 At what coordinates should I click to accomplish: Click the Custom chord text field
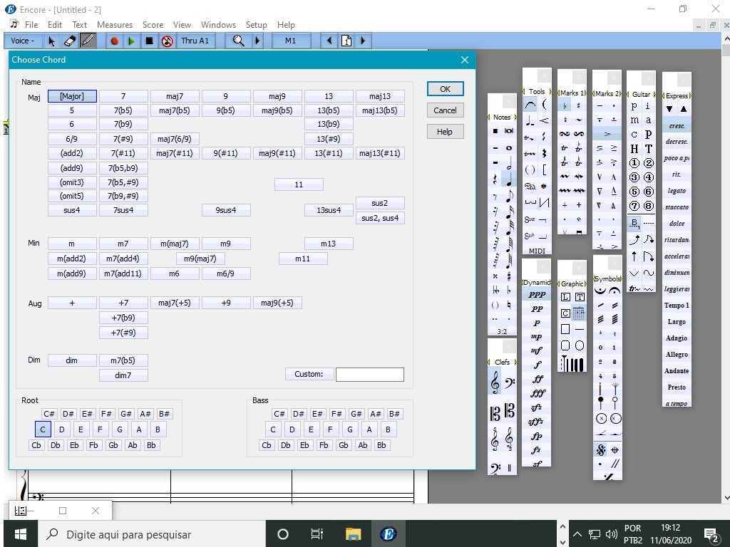(370, 375)
